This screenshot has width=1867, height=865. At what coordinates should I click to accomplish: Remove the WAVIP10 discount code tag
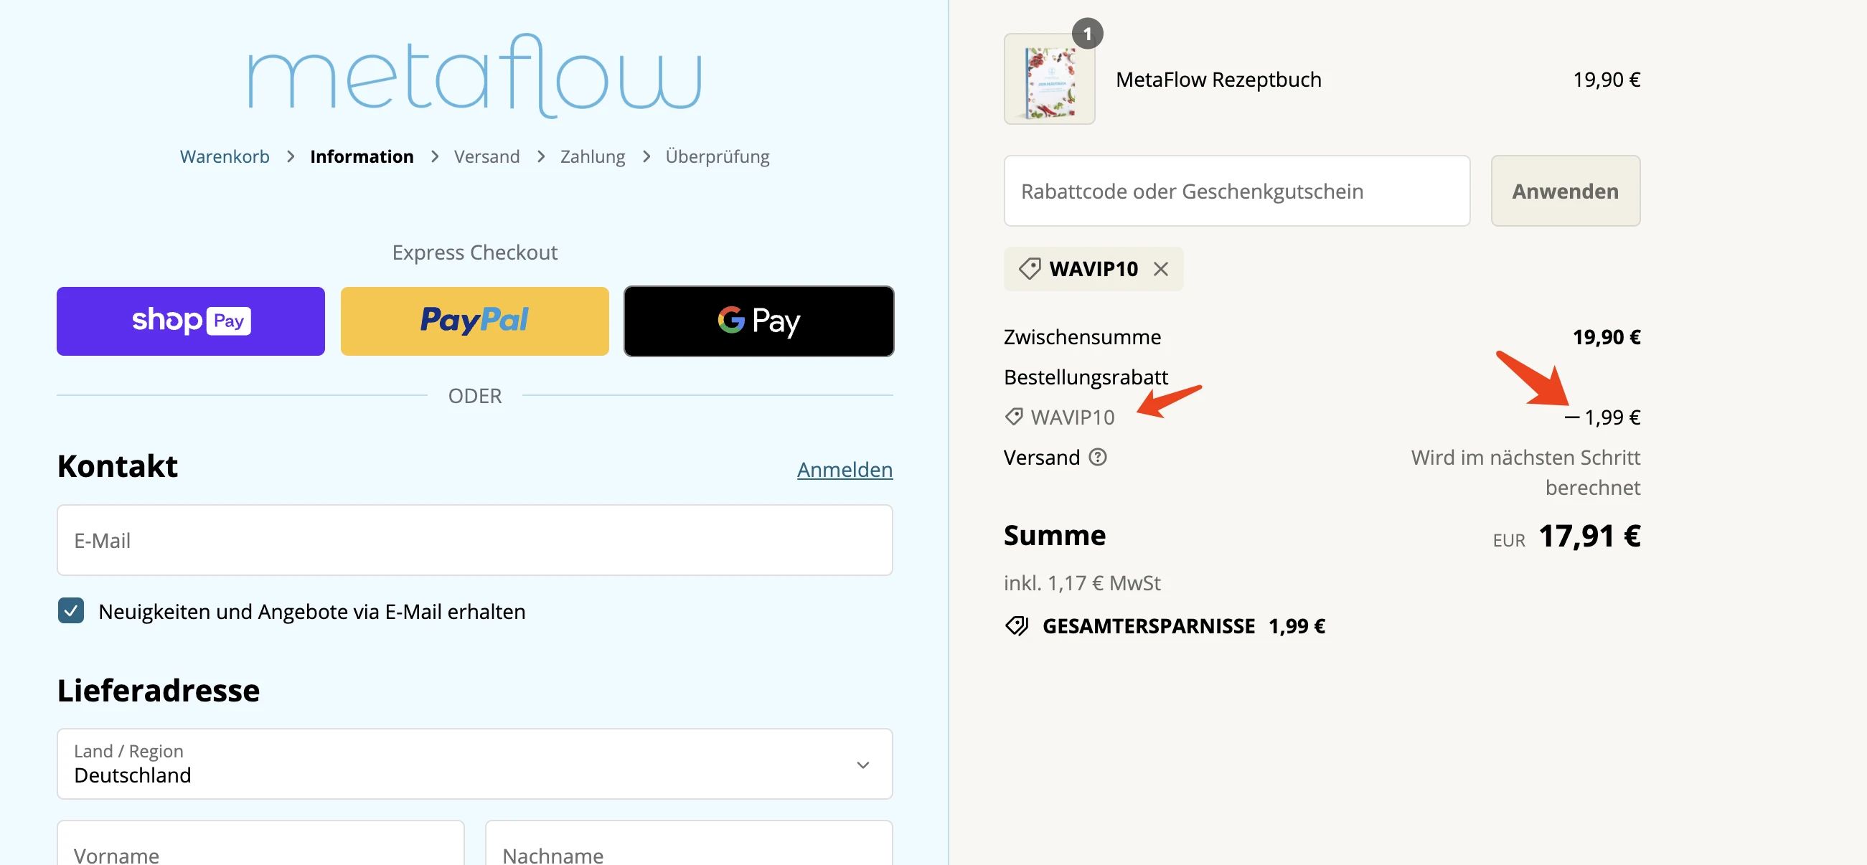click(x=1160, y=269)
